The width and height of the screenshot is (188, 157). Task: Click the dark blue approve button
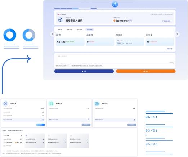84,71
